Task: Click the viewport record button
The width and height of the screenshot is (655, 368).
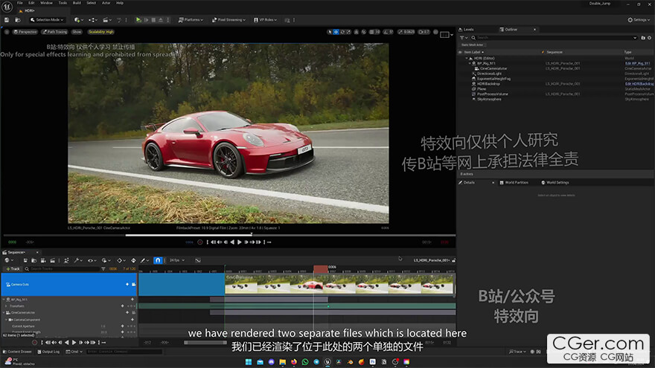Action: click(200, 242)
